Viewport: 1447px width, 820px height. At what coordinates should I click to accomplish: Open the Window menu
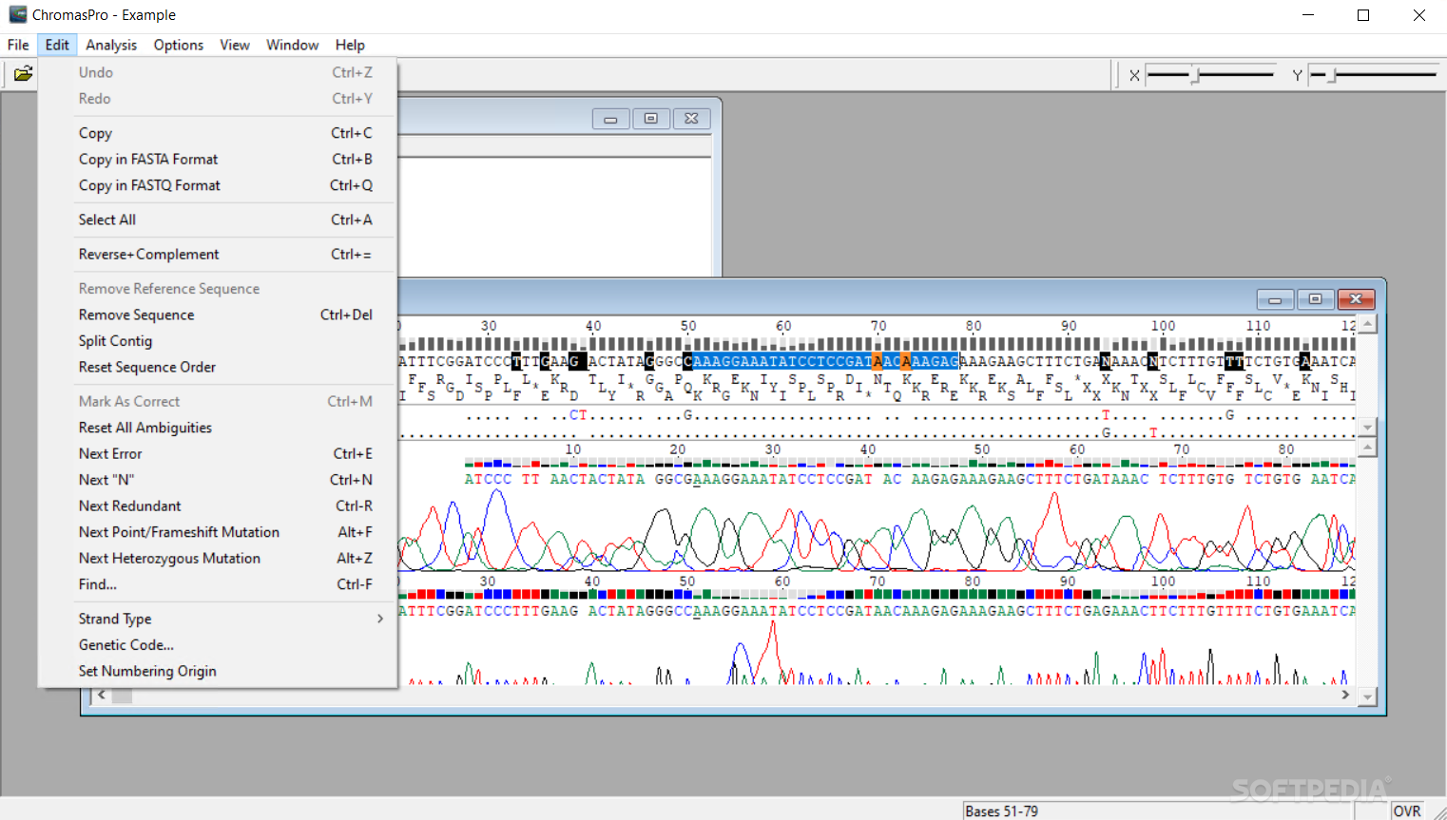pos(292,45)
